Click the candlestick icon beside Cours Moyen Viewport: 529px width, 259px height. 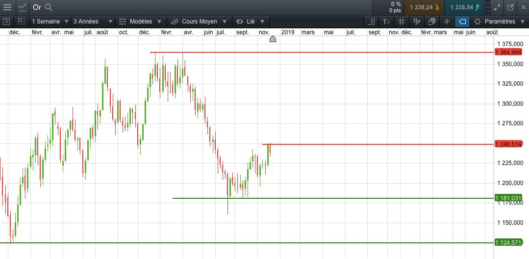[175, 22]
